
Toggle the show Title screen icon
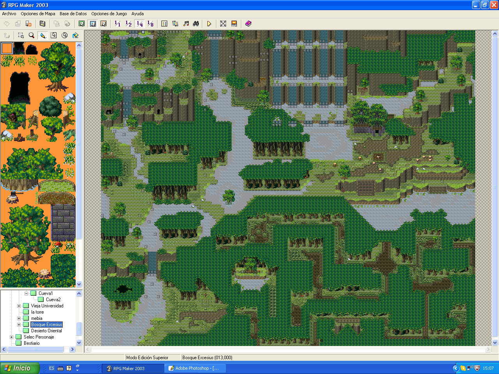point(234,24)
